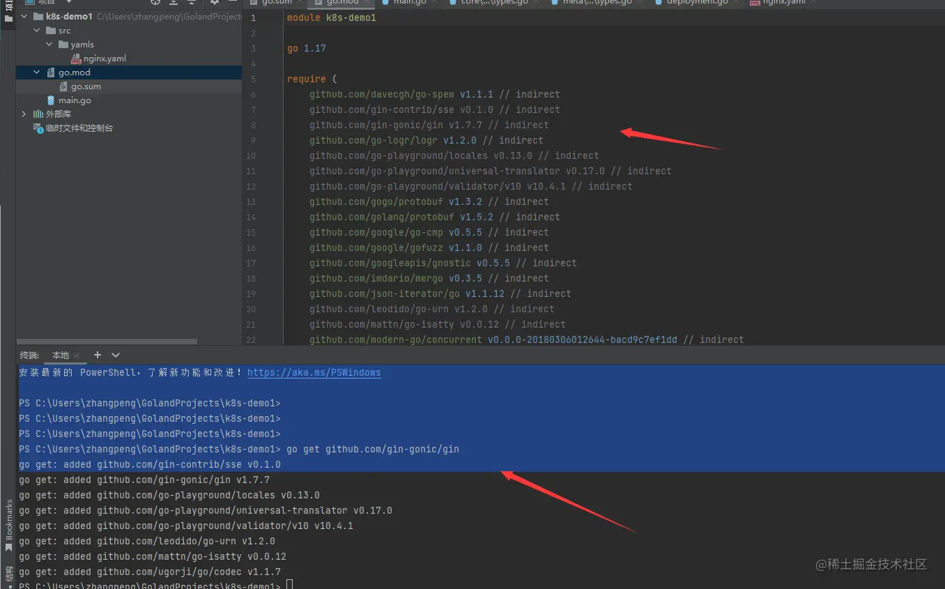Click the go.mod file icon in project tree
Screen dimensions: 945x589
tap(51, 72)
